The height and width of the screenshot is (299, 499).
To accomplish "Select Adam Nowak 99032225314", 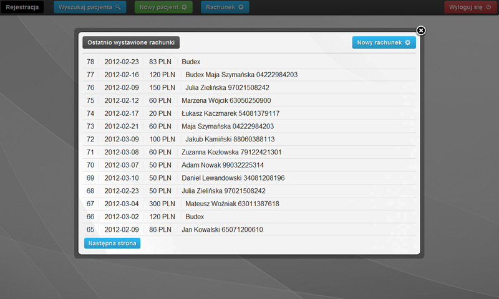I will 223,165.
